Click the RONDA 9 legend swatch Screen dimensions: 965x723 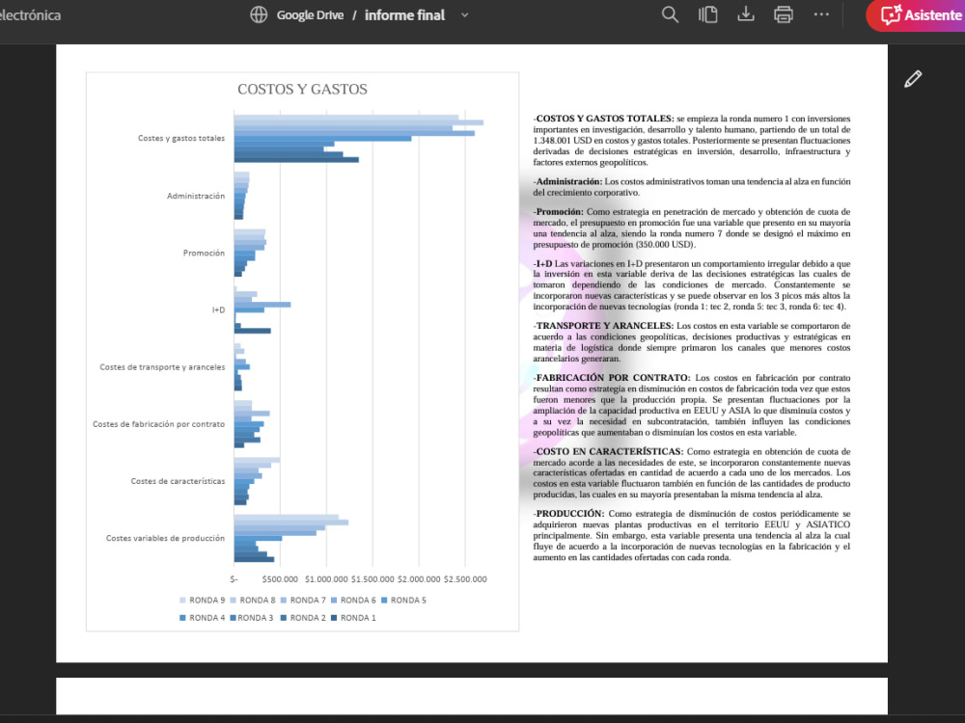[x=182, y=600]
